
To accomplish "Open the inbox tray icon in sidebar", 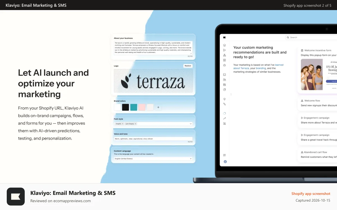I will pyautogui.click(x=224, y=75).
